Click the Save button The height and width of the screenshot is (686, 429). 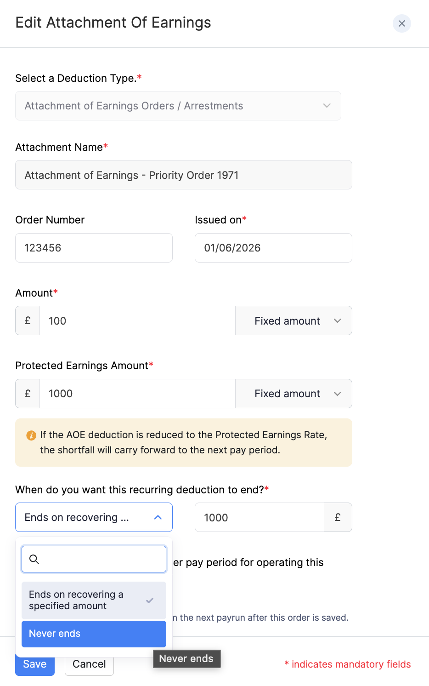coord(35,664)
